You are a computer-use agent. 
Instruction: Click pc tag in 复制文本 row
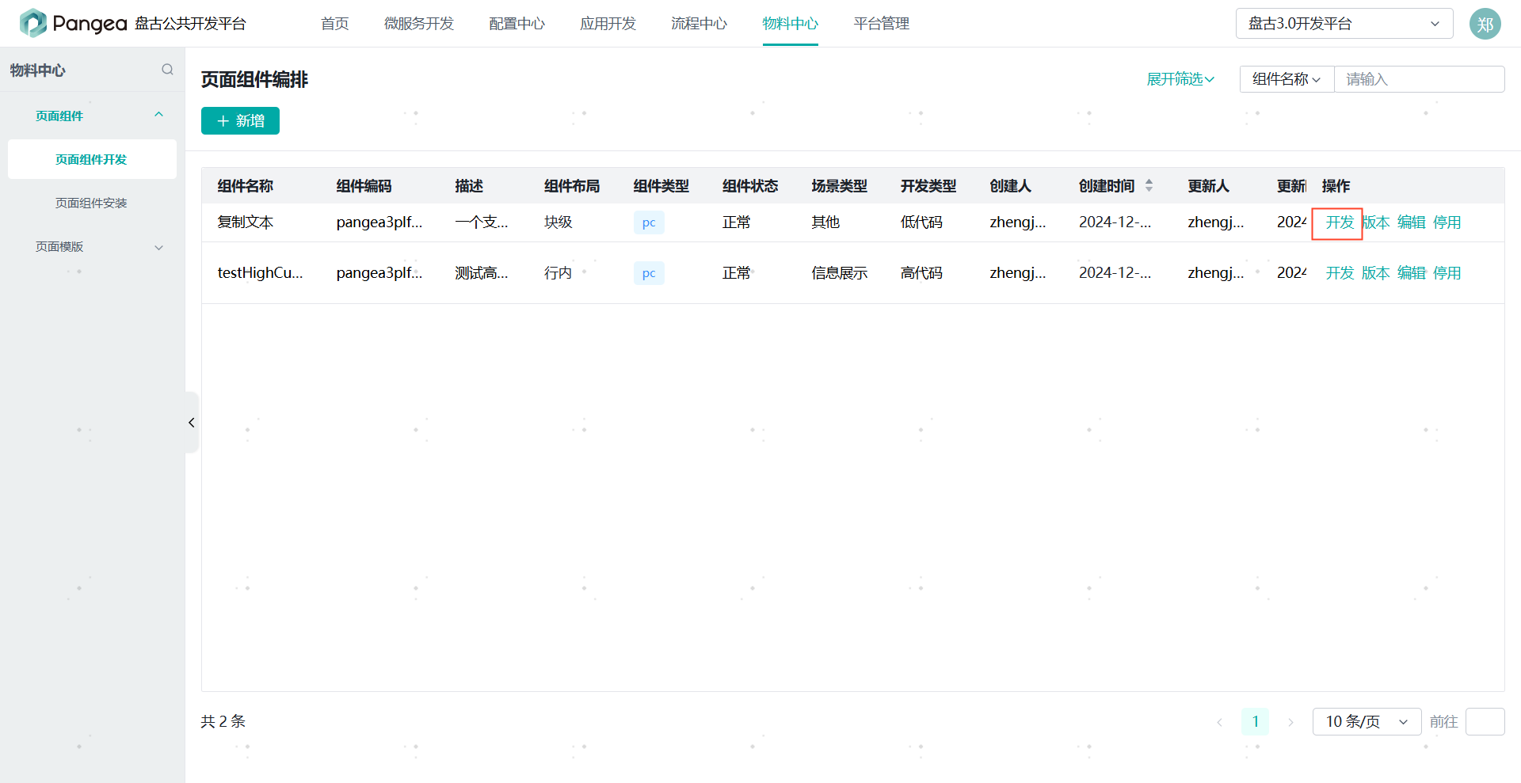point(649,222)
